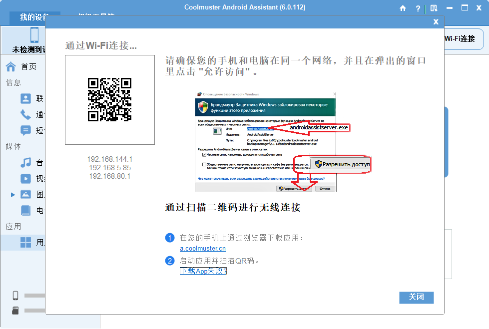489x329 pixels.
Task: Click the Help question mark in the titlebar
Action: coord(418,8)
